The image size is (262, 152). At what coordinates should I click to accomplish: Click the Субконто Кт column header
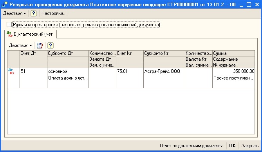164,53
